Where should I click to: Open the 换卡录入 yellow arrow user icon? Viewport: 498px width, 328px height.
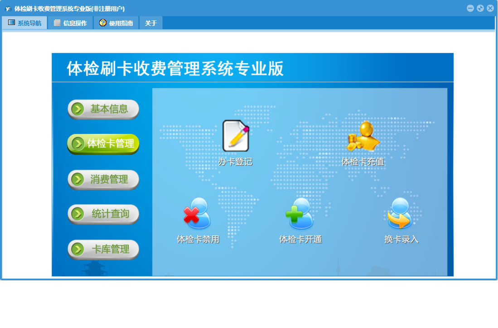click(400, 214)
